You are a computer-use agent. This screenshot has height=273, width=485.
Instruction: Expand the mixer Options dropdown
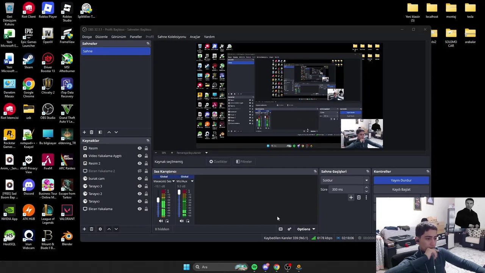coord(306,229)
